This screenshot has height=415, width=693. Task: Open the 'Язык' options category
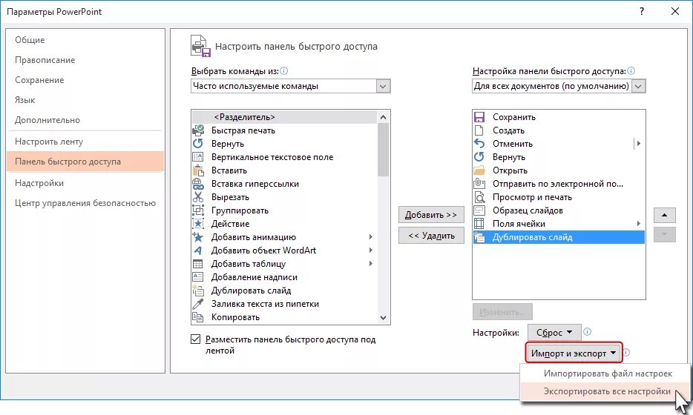tap(85, 100)
